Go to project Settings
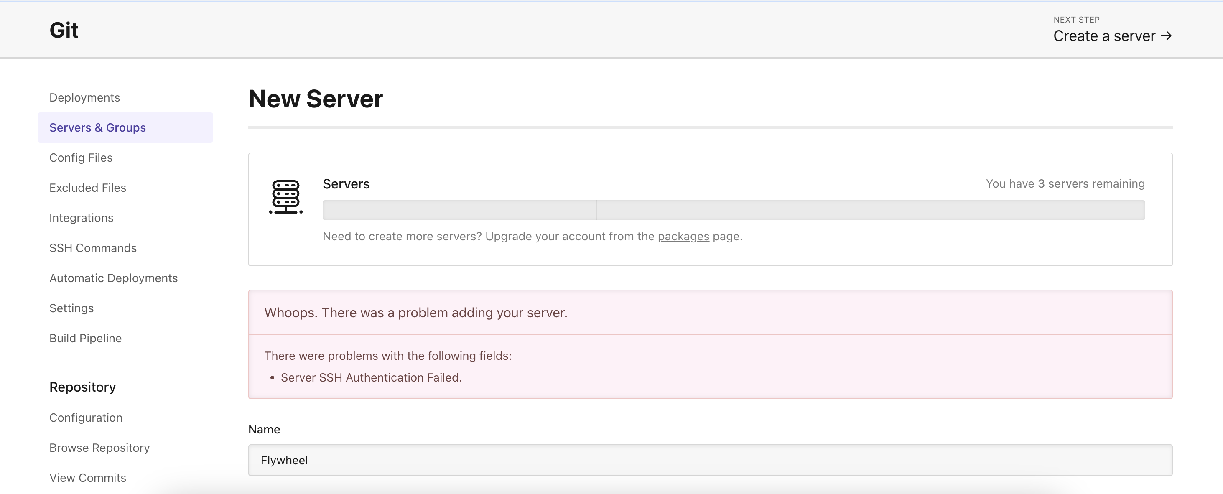This screenshot has height=494, width=1223. pos(71,308)
